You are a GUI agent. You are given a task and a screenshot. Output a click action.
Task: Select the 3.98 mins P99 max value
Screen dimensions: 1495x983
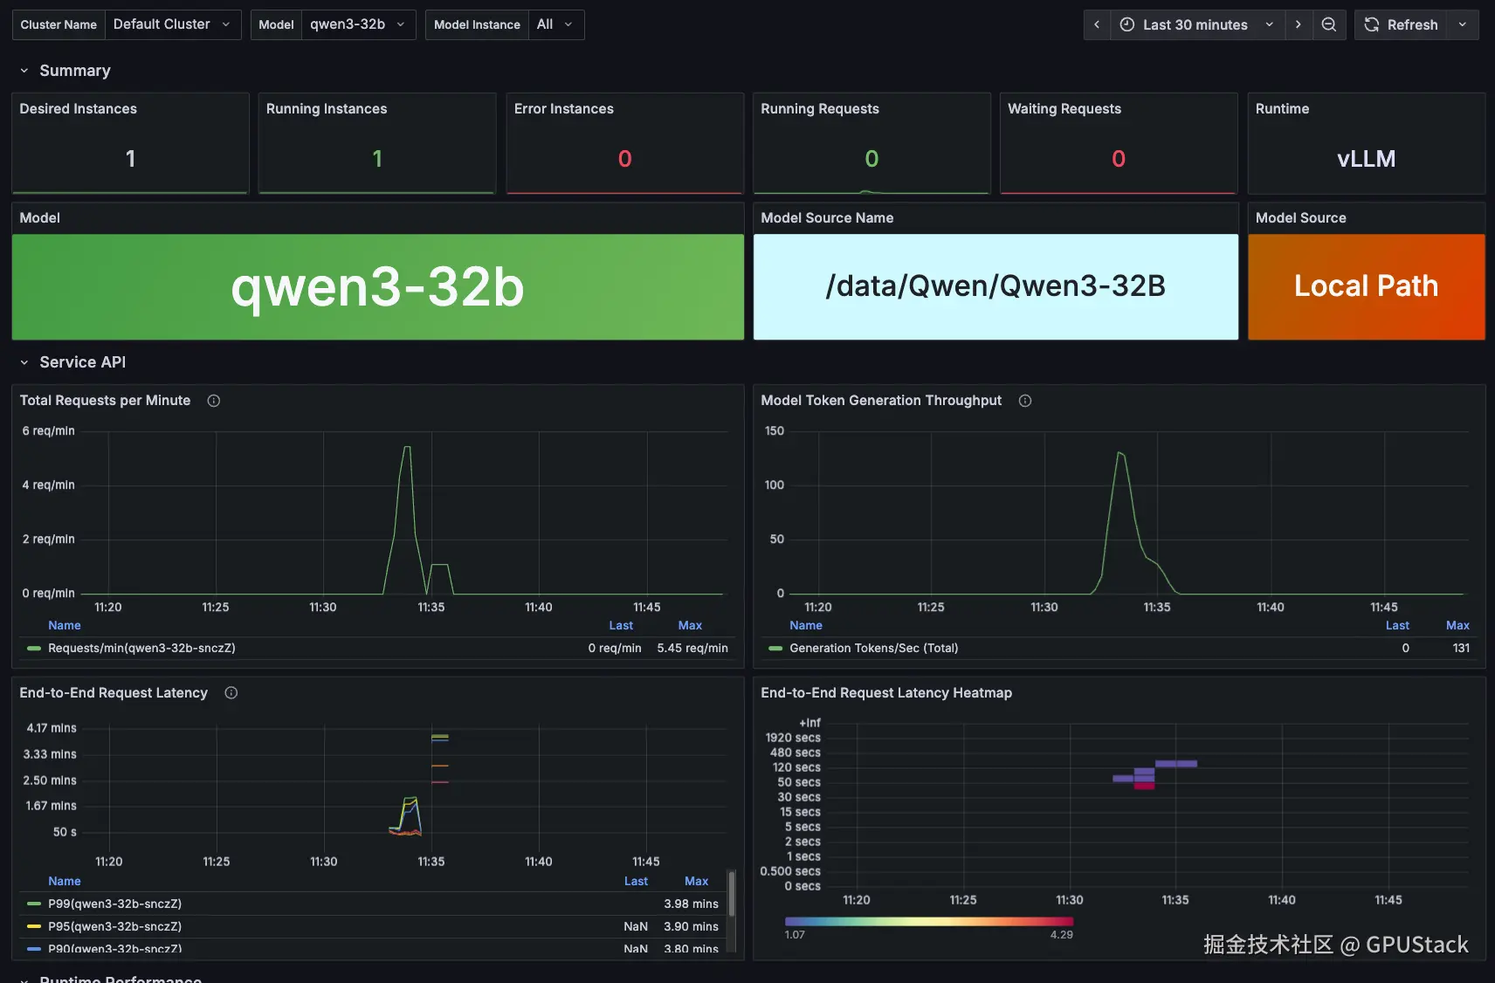(691, 904)
